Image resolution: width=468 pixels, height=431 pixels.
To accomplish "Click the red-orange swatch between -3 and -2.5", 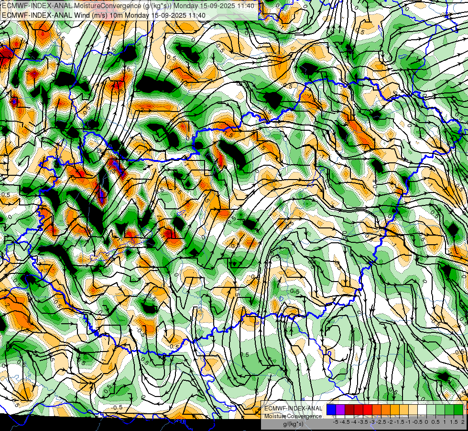I will click(x=377, y=410).
